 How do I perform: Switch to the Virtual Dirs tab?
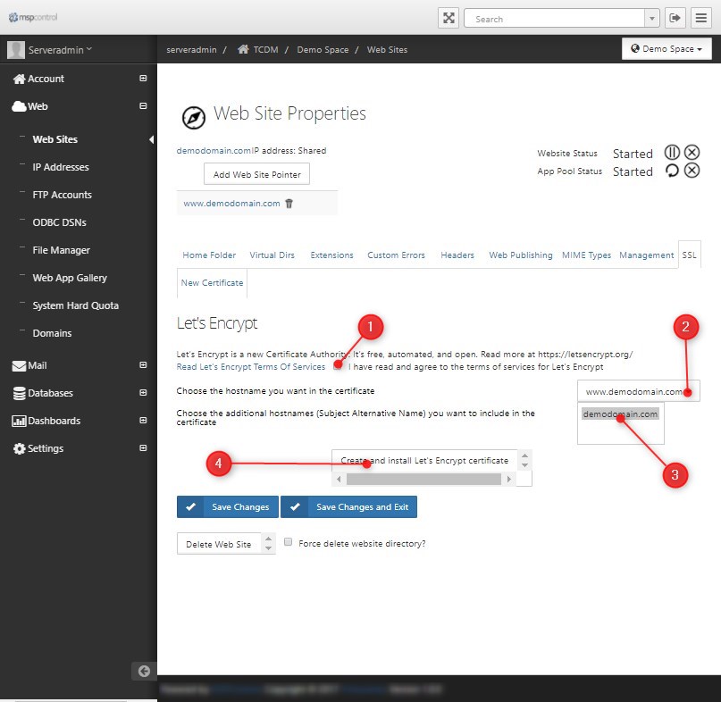click(272, 255)
